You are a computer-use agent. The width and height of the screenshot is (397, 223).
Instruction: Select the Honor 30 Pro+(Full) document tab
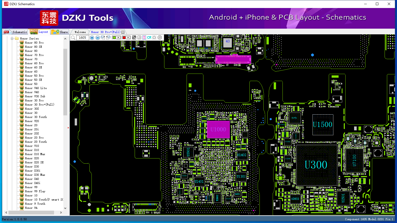(x=105, y=32)
